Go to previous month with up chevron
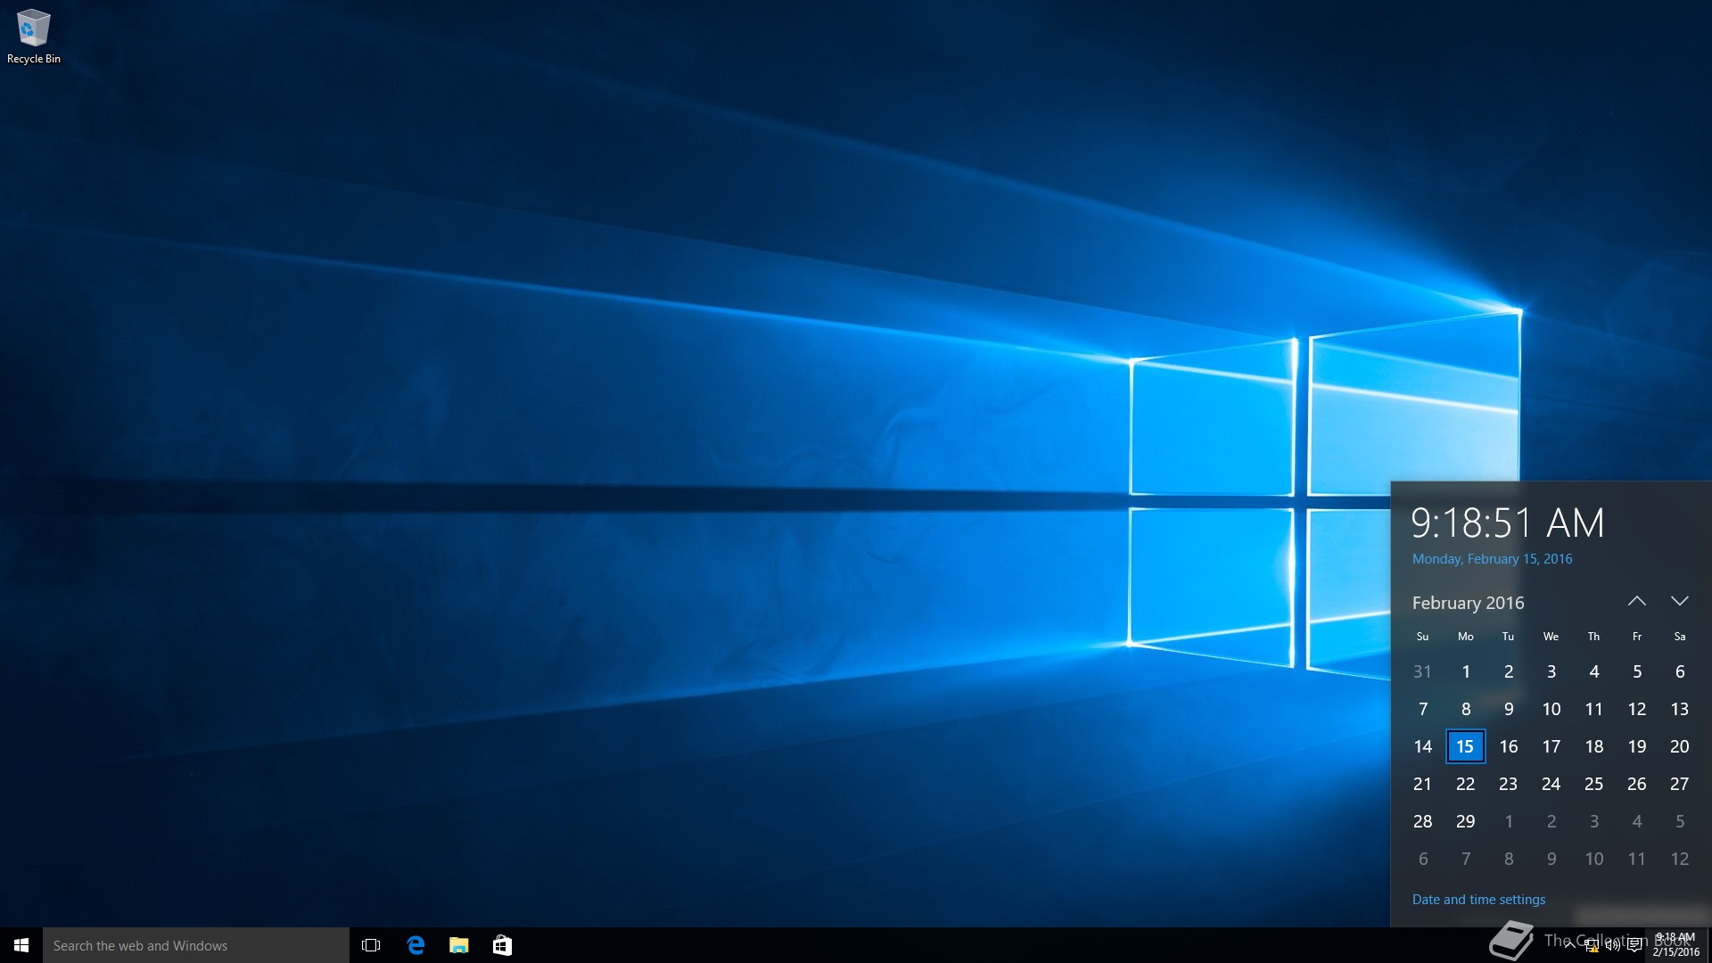 1636,602
